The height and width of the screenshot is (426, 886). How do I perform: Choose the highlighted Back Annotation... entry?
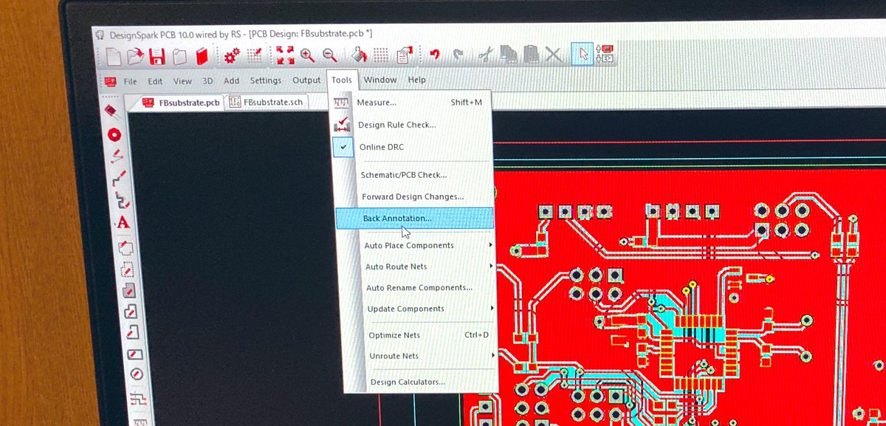pos(415,218)
